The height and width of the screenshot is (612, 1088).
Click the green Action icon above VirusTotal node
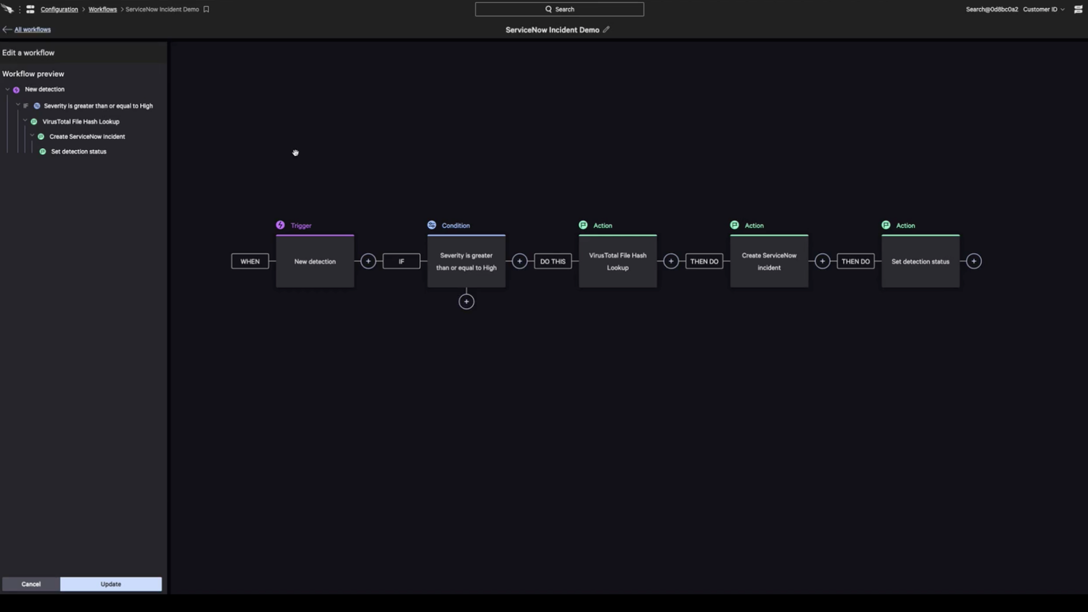[583, 226]
